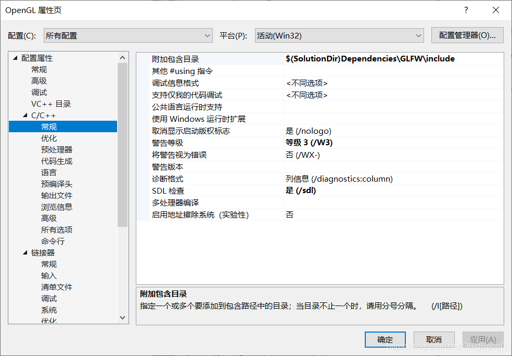The height and width of the screenshot is (356, 512).
Task: Collapse the C/C++ tree node arrow
Action: point(25,116)
